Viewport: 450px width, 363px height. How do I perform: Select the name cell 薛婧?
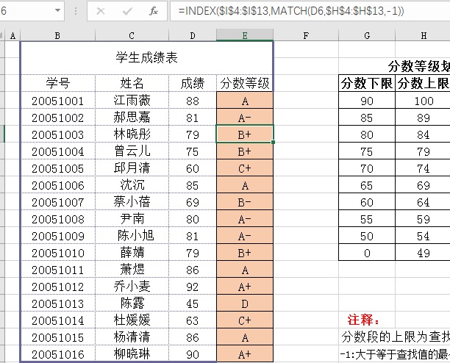tap(132, 253)
